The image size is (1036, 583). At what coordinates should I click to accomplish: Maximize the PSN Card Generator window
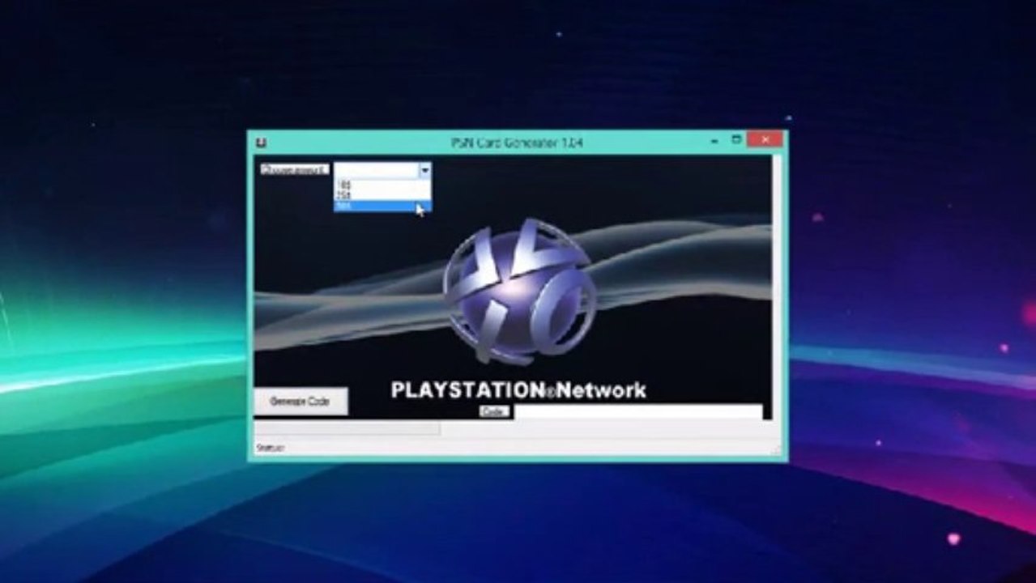[x=736, y=140]
